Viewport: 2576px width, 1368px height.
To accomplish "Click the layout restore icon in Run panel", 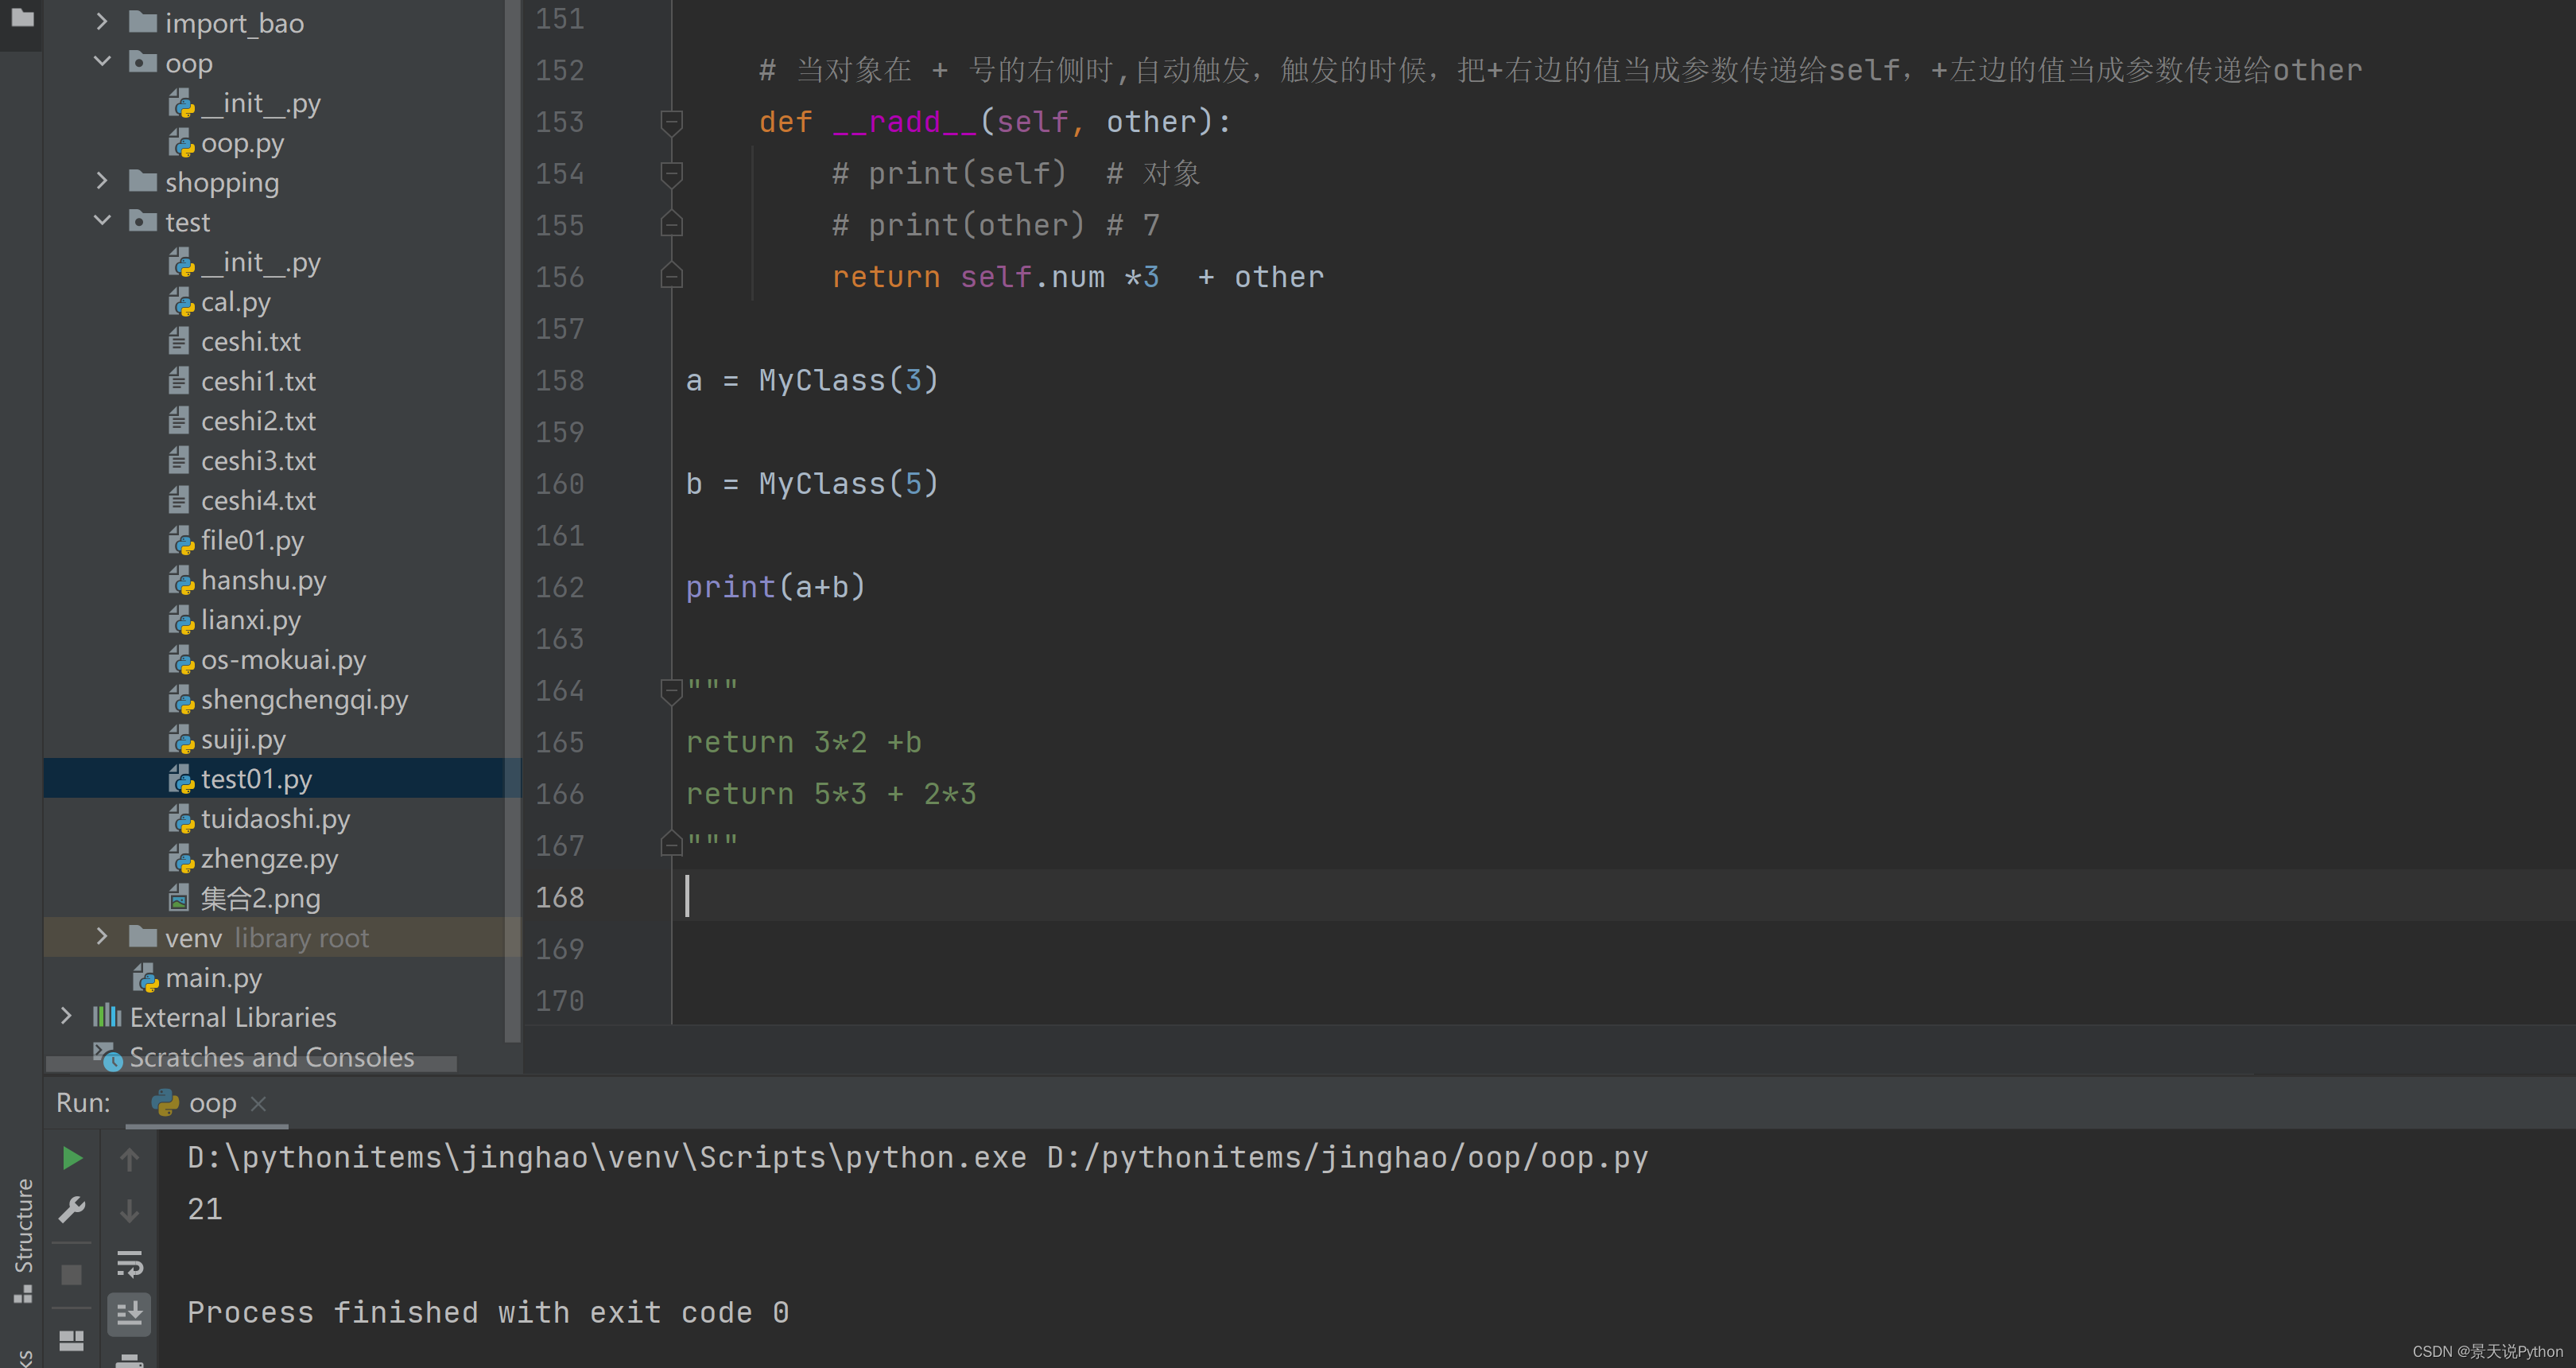I will 72,1340.
